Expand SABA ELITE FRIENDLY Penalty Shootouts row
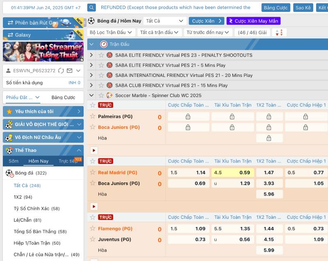The height and width of the screenshot is (261, 328). click(91, 55)
